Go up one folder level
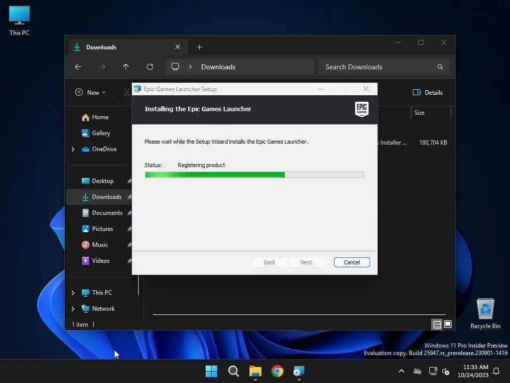This screenshot has width=510, height=383. click(x=126, y=67)
